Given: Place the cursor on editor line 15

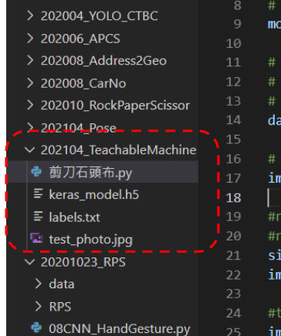Looking at the screenshot, I should 274,139.
